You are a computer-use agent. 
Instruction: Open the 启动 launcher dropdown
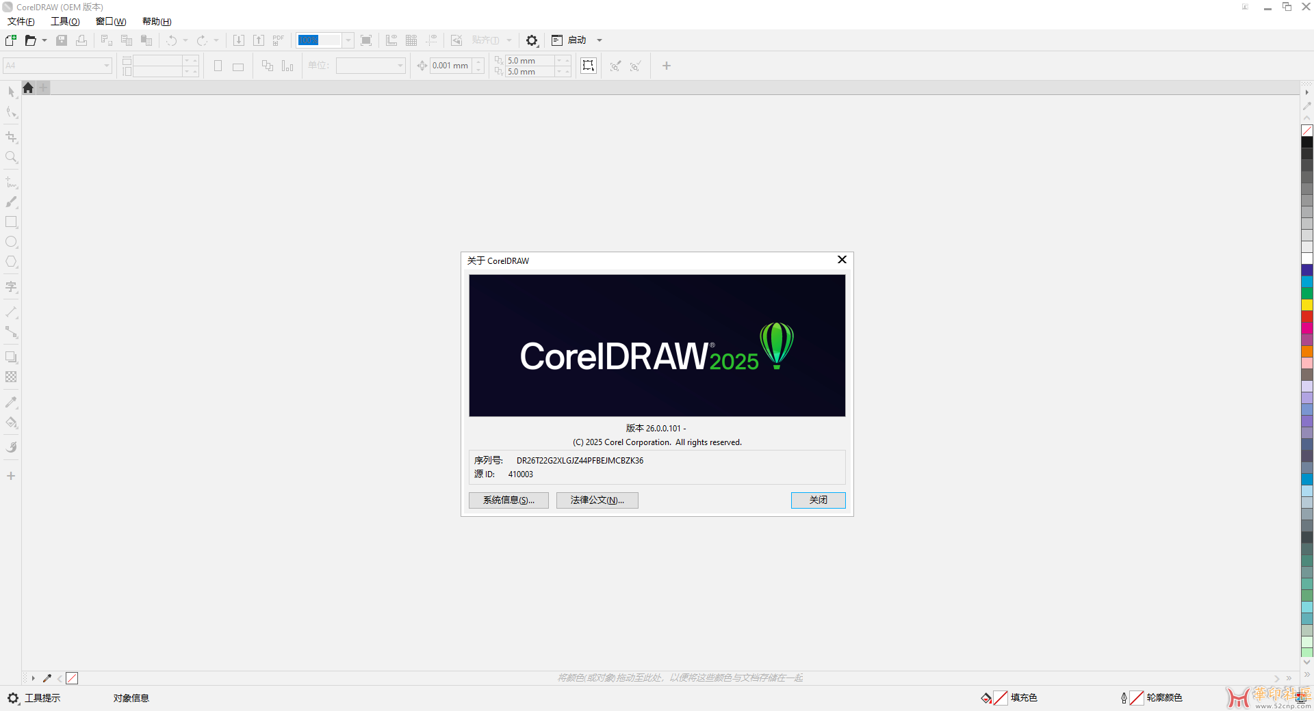576,40
